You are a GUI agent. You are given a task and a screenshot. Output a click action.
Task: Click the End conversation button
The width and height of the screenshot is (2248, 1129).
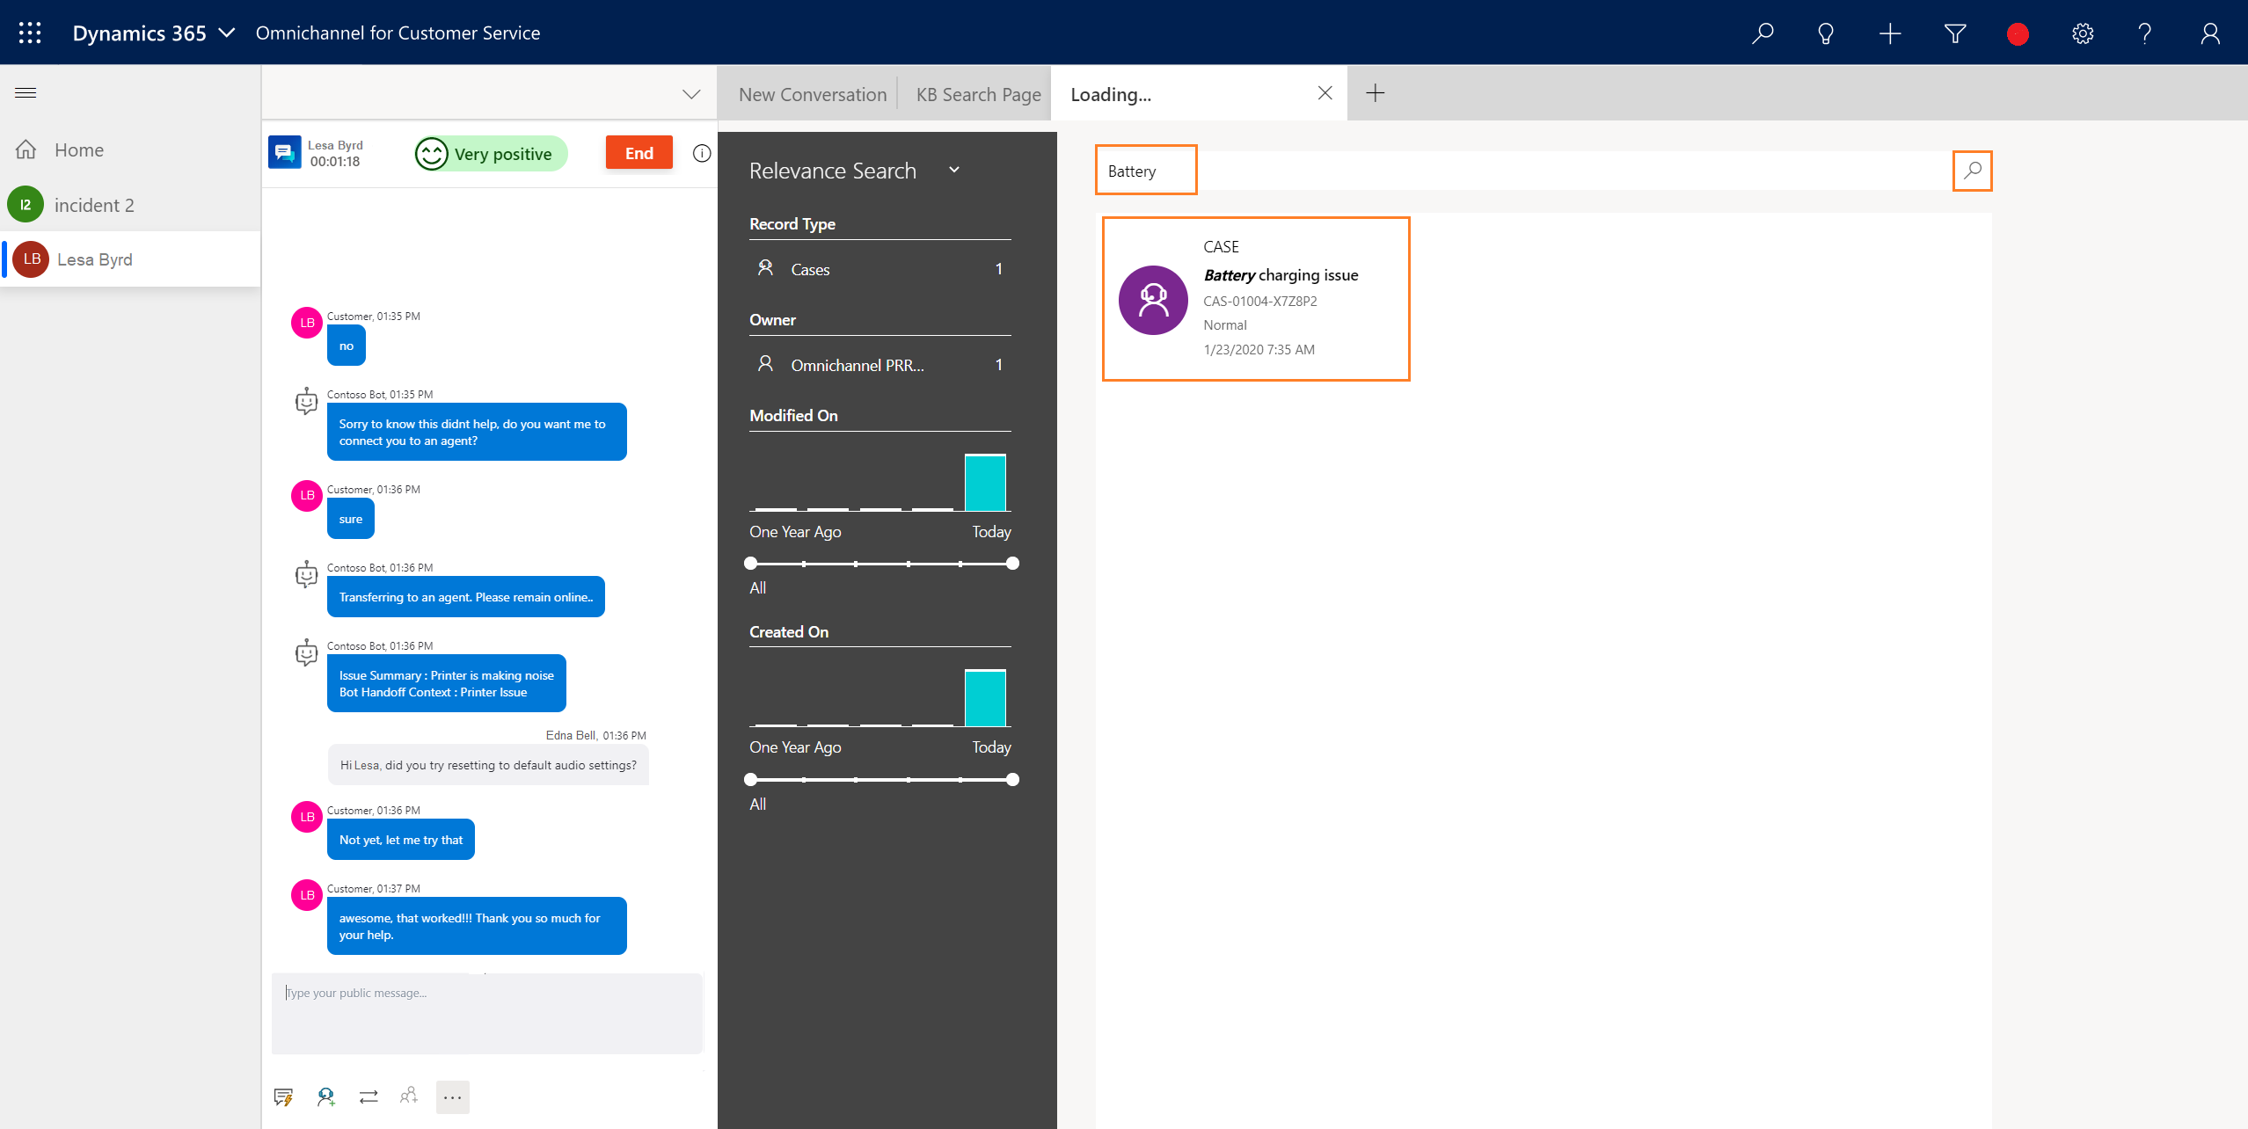click(638, 151)
